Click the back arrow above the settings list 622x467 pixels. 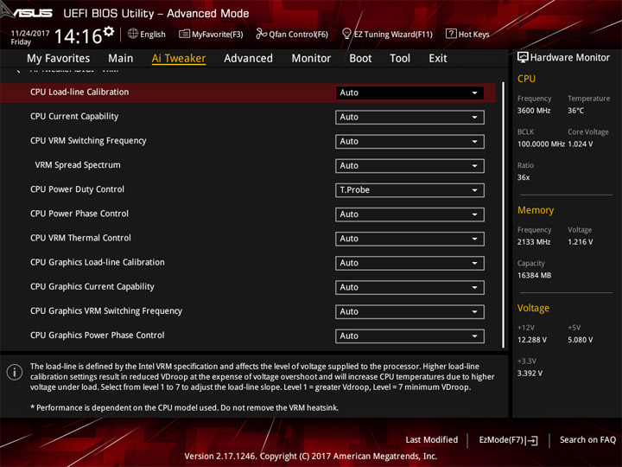pyautogui.click(x=17, y=71)
